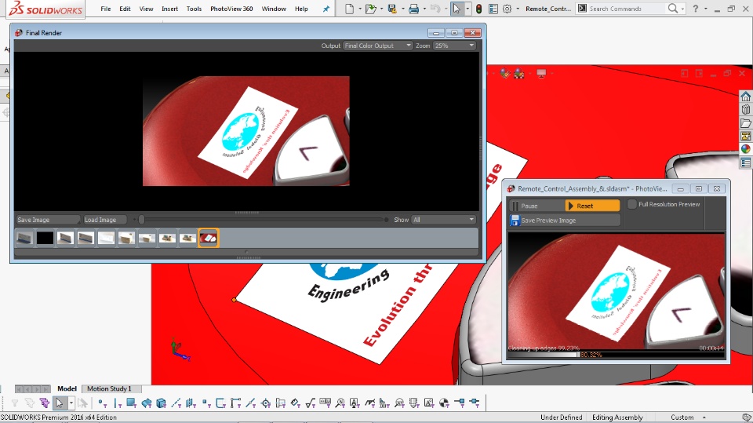The height and width of the screenshot is (423, 753).
Task: Switch to the Model tab
Action: [x=67, y=388]
